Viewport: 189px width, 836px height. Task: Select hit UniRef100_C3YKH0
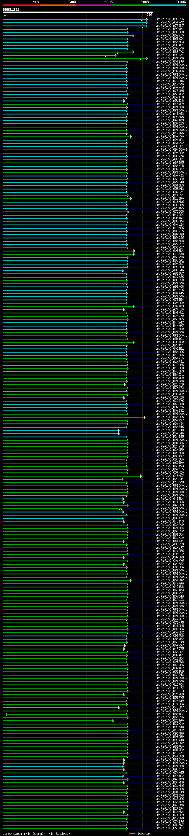pos(170,71)
